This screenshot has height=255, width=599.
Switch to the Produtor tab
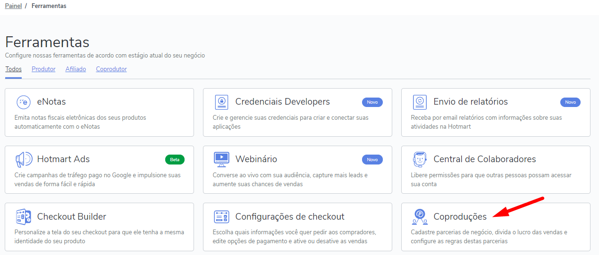pos(43,69)
